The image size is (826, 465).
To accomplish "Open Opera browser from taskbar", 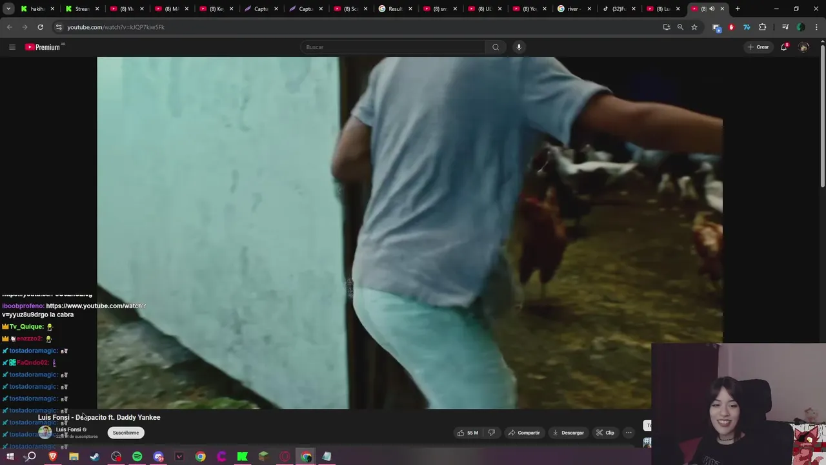I will coord(285,457).
